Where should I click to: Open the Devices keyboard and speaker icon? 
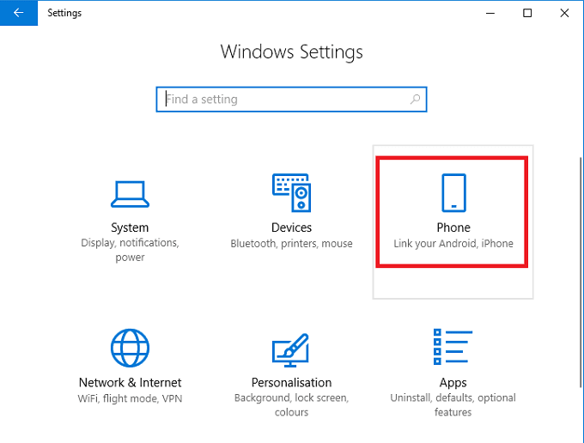(291, 194)
